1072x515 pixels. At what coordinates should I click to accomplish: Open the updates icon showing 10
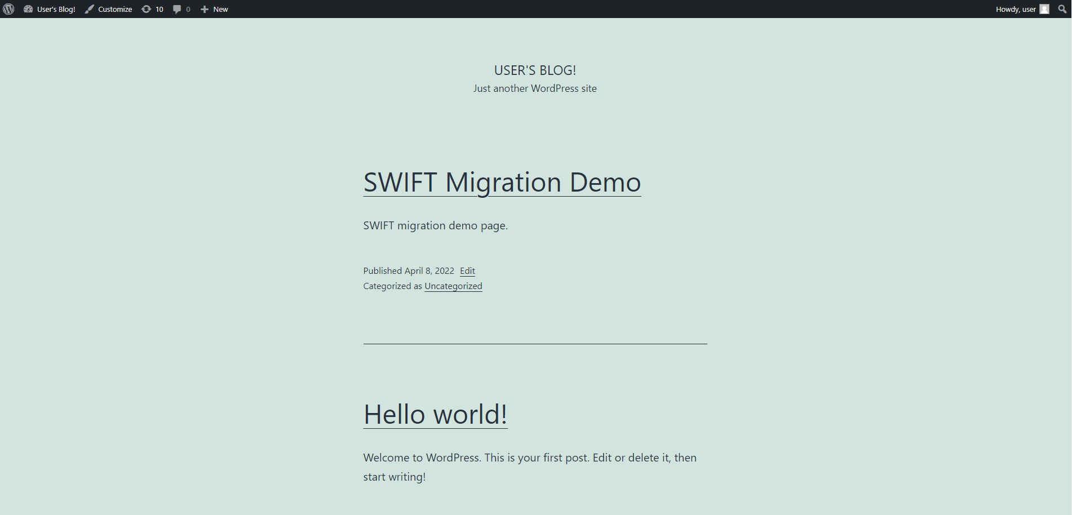point(146,9)
